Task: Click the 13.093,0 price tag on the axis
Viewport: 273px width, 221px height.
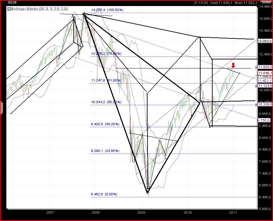Action: pyautogui.click(x=265, y=41)
